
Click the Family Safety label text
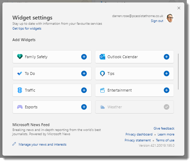click(36, 57)
